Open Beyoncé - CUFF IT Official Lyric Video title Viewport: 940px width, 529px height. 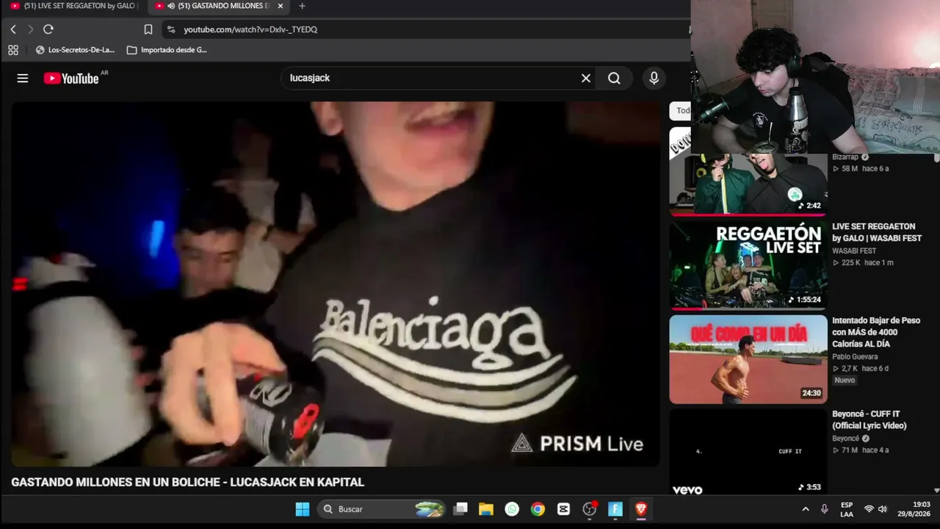[x=869, y=420]
